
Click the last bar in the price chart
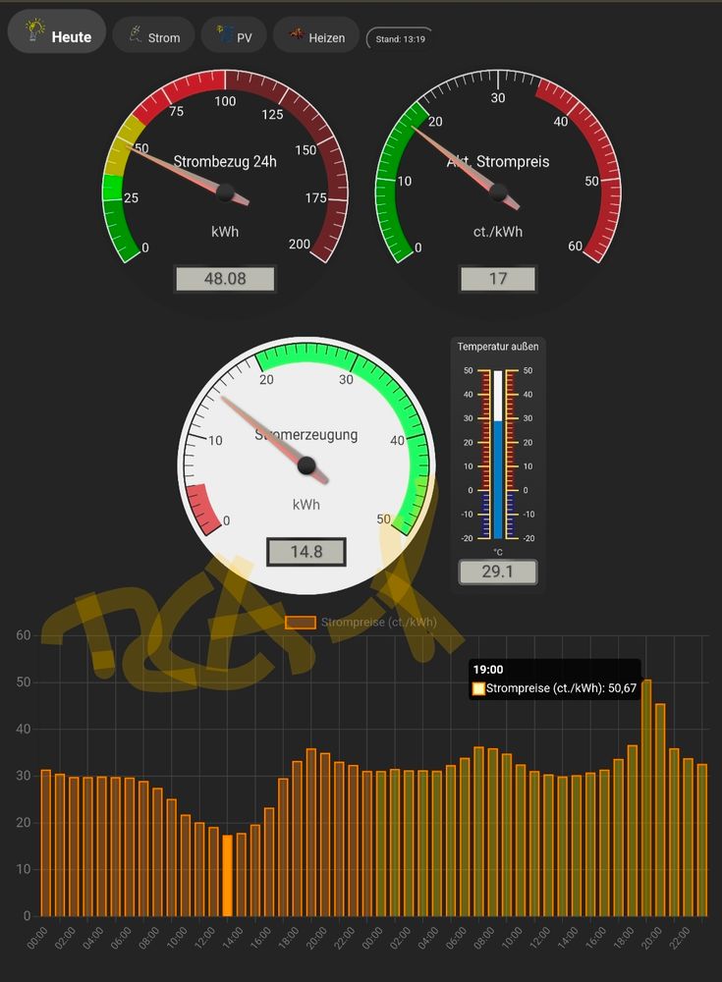coord(702,840)
